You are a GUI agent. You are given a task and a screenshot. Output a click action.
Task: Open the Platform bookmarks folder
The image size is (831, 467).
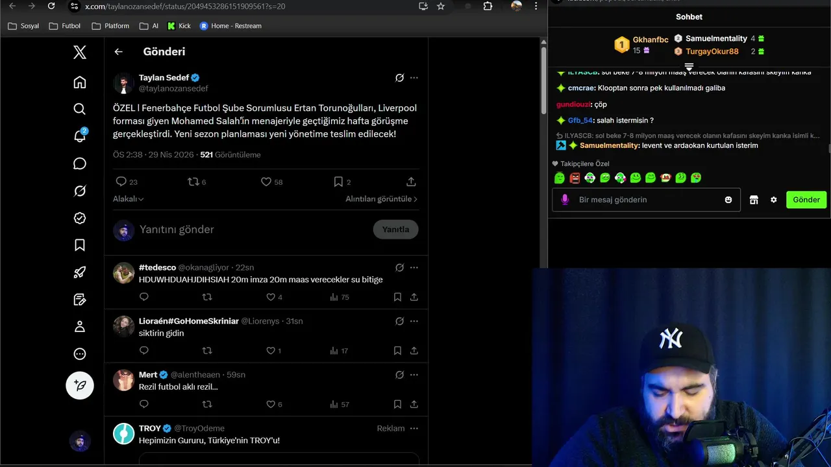[110, 26]
